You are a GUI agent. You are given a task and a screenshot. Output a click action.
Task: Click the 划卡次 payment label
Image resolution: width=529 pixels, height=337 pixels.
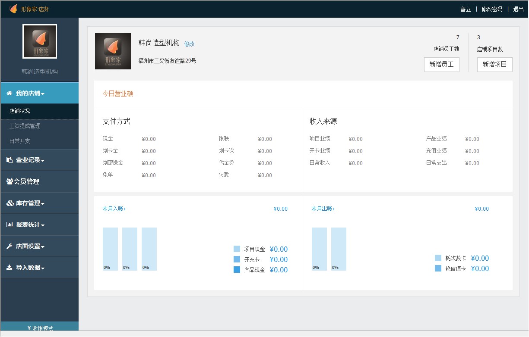point(226,151)
